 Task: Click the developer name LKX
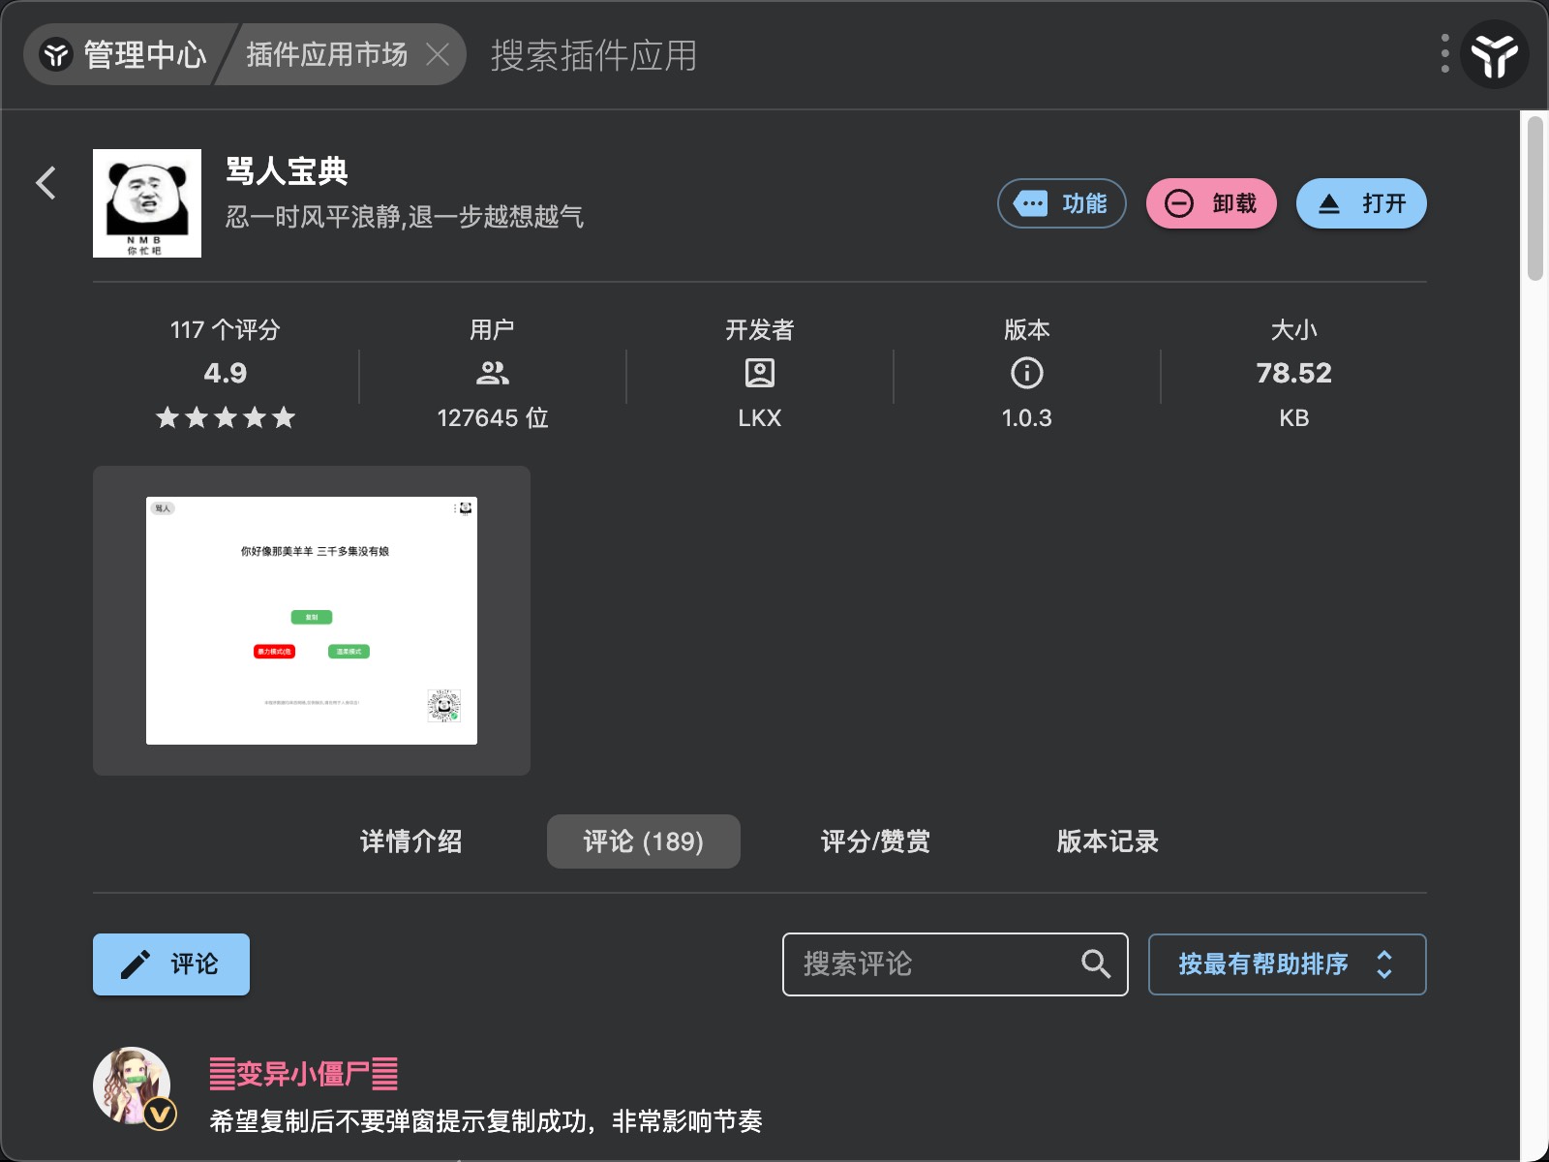click(759, 418)
